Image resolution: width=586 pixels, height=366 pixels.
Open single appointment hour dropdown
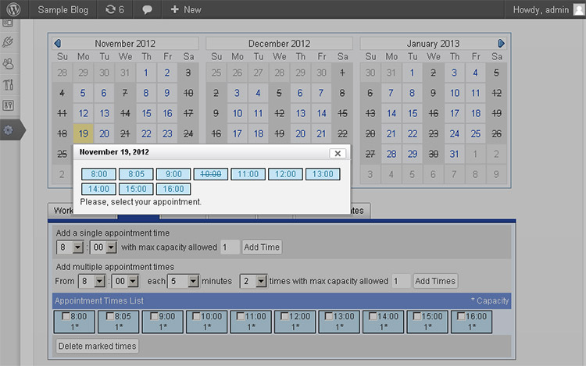point(70,247)
